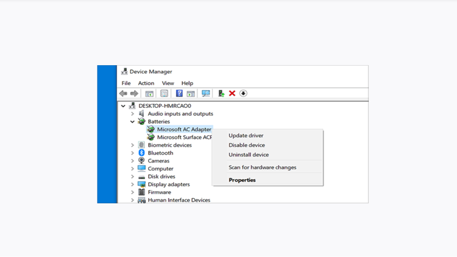Expand the Human Interface Devices category

[132, 200]
